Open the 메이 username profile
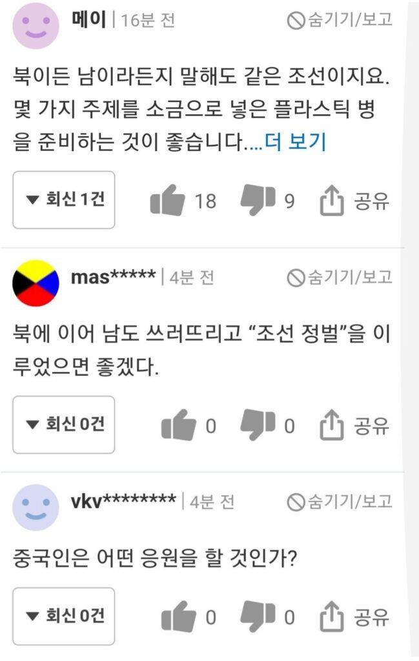Screen dimensions: 419x661 click(x=89, y=19)
